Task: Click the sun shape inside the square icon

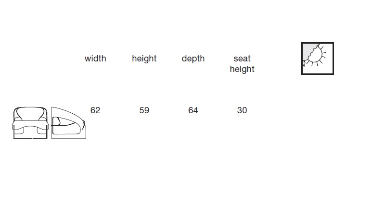Action: [x=317, y=56]
